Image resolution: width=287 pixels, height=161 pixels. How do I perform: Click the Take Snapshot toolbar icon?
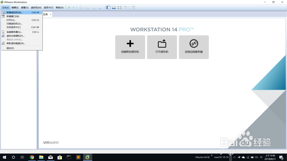coord(89,7)
